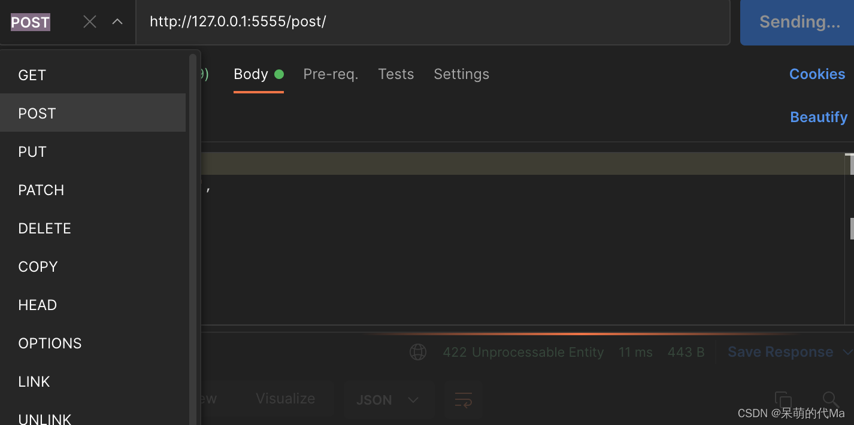Expand the Save Response dropdown
The width and height of the screenshot is (854, 425).
847,352
